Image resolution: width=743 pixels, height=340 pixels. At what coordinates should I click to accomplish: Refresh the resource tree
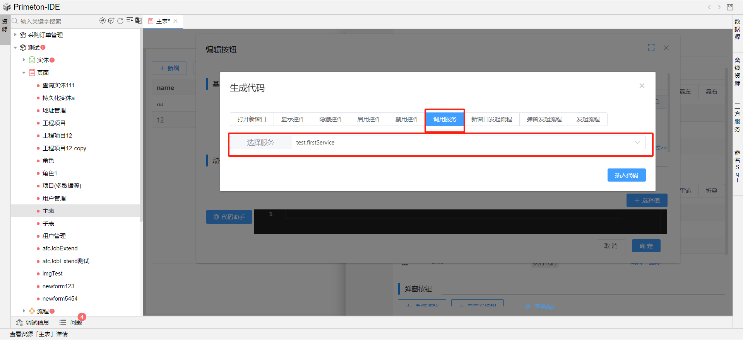pyautogui.click(x=120, y=21)
